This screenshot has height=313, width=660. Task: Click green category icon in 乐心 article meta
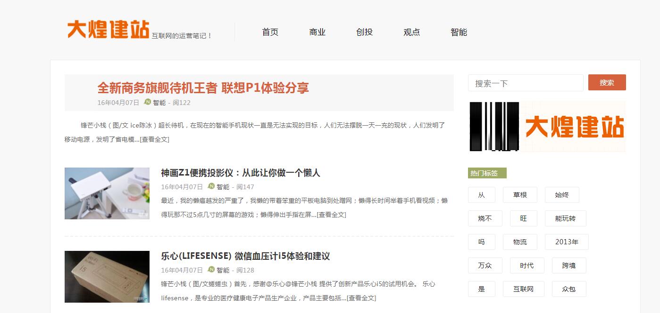tap(211, 269)
